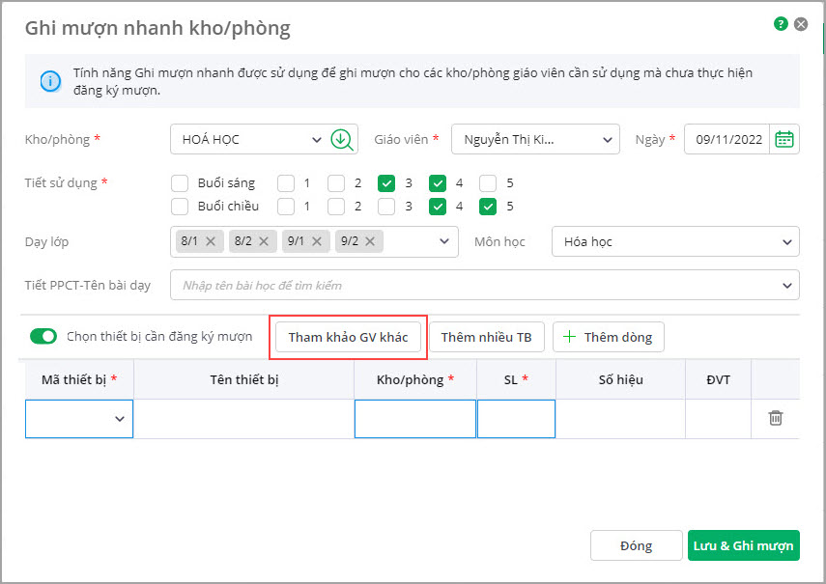The width and height of the screenshot is (826, 584).
Task: Click the green help question mark icon
Action: pyautogui.click(x=781, y=24)
